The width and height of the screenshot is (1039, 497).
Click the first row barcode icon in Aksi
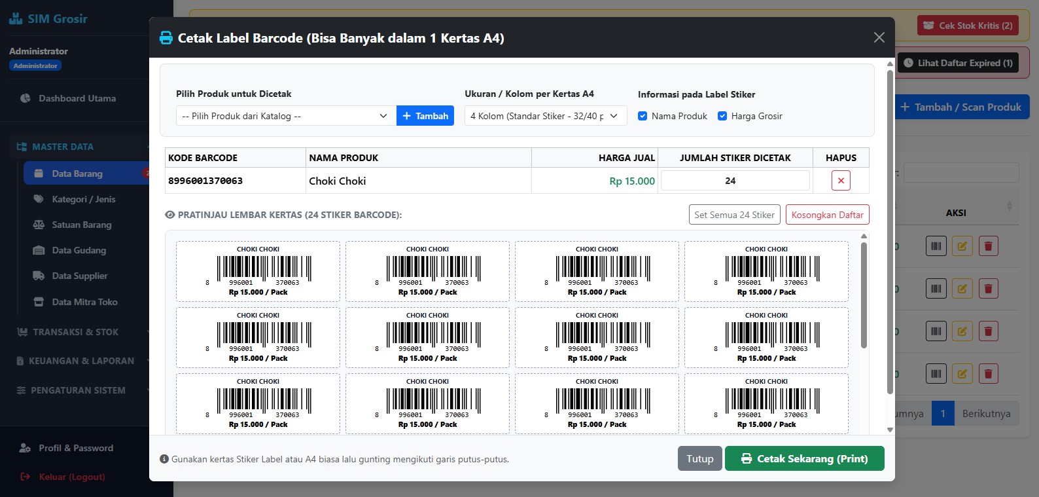936,246
